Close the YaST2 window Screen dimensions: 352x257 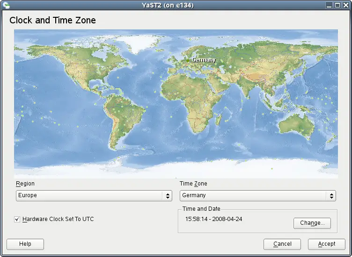point(346,5)
